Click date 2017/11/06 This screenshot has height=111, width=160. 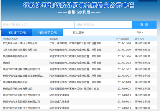[124, 56]
